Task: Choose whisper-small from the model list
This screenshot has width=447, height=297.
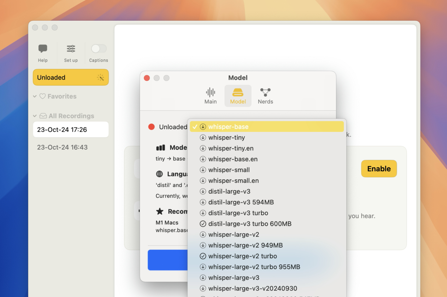Action: [267, 170]
